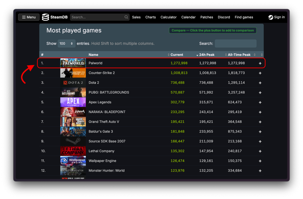The width and height of the screenshot is (303, 199).
Task: Click Palworld's current players 1,272,998
Action: click(x=179, y=63)
